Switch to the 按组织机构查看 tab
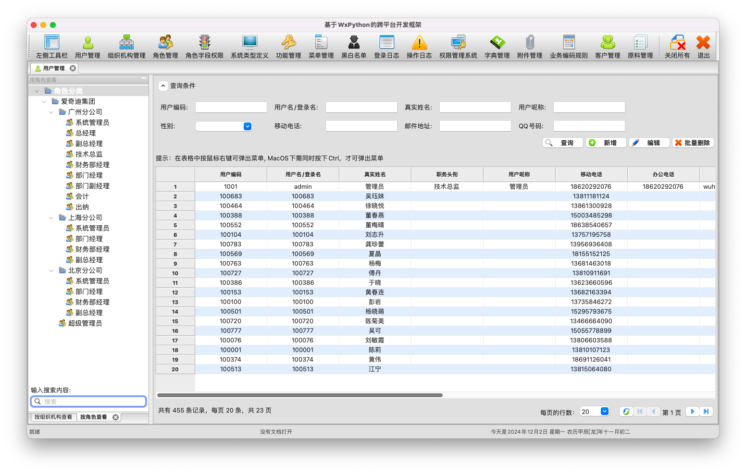This screenshot has height=474, width=746. coord(53,417)
